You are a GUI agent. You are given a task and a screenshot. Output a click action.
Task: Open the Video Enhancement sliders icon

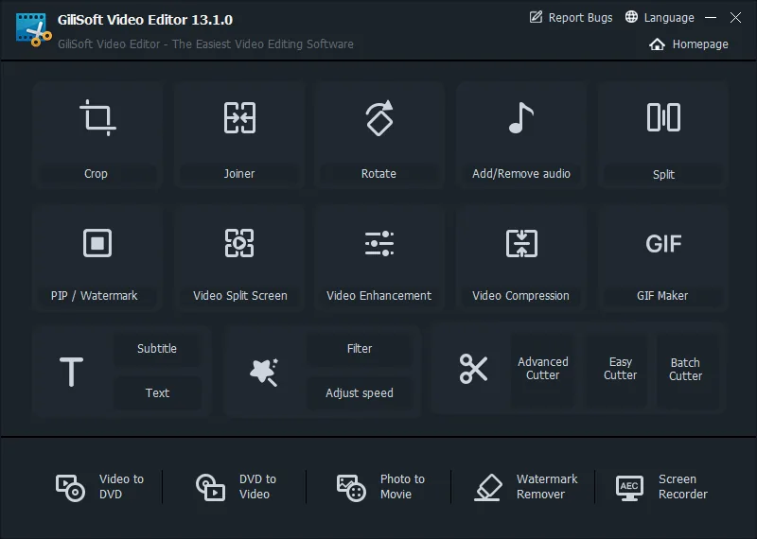click(x=379, y=243)
